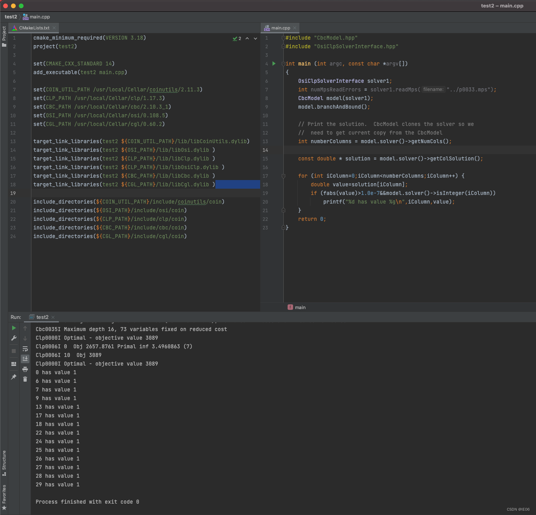Image resolution: width=536 pixels, height=515 pixels.
Task: Click fold end marker at for-loop closing brace
Action: coord(283,211)
